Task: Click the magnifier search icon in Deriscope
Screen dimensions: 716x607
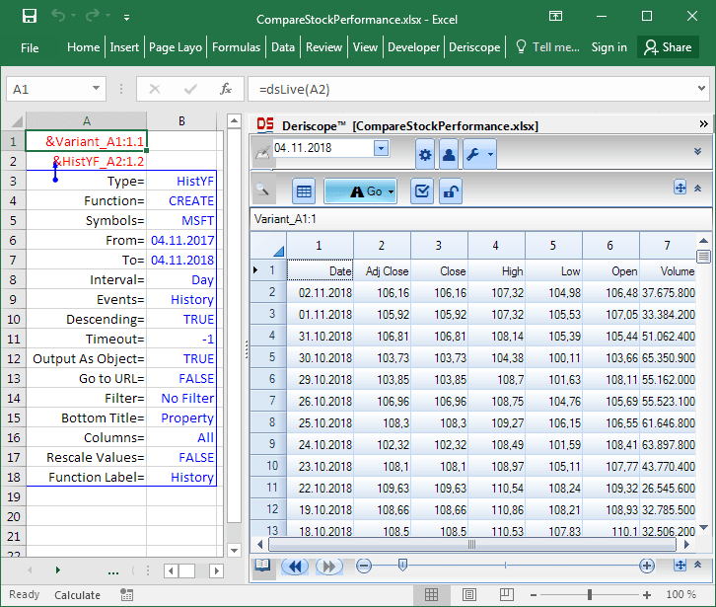Action: click(x=263, y=191)
